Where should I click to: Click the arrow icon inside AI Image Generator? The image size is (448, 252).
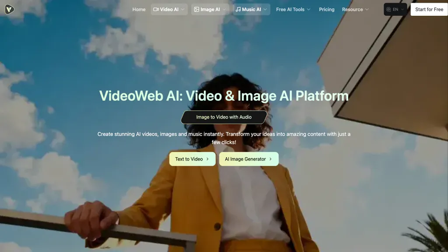pos(271,159)
